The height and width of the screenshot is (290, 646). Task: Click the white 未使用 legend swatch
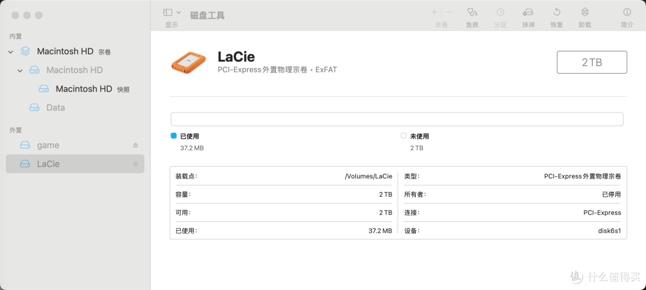(404, 136)
